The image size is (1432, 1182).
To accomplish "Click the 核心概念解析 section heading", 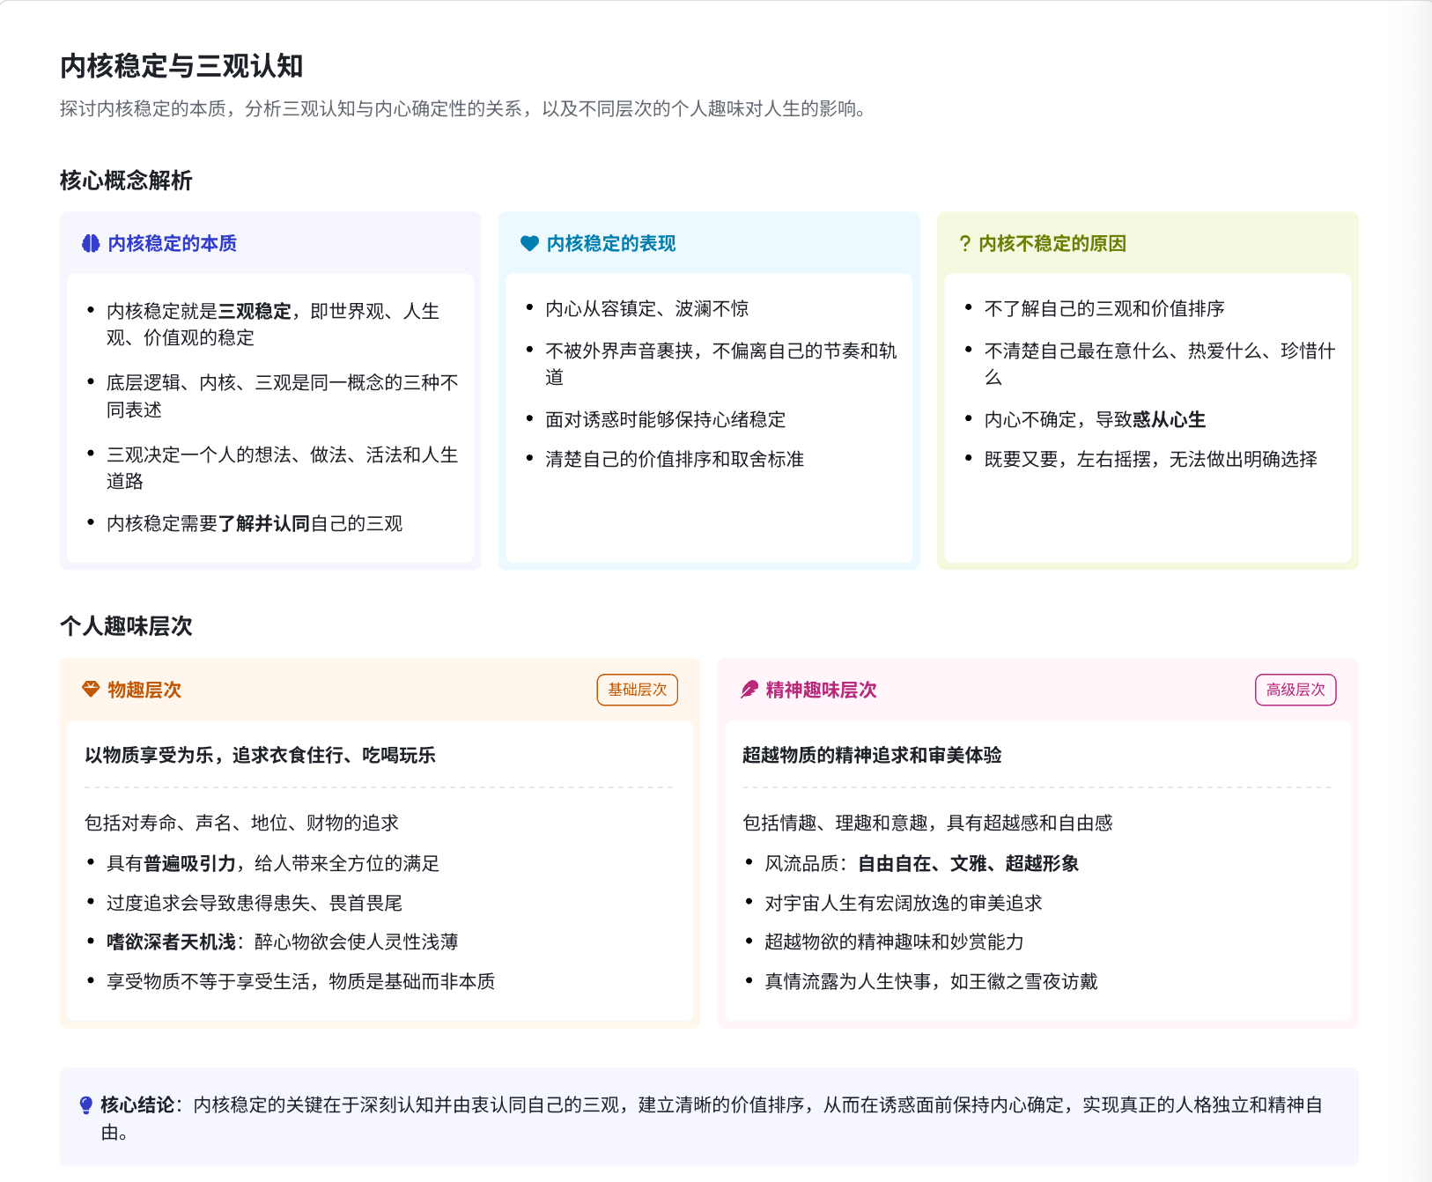I will [x=126, y=181].
